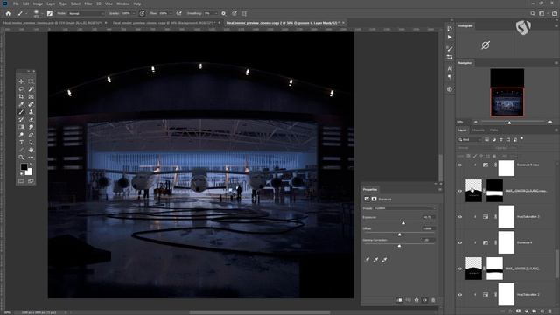Create a new group folder
Viewport: 560px width, 315px height.
coord(535,311)
